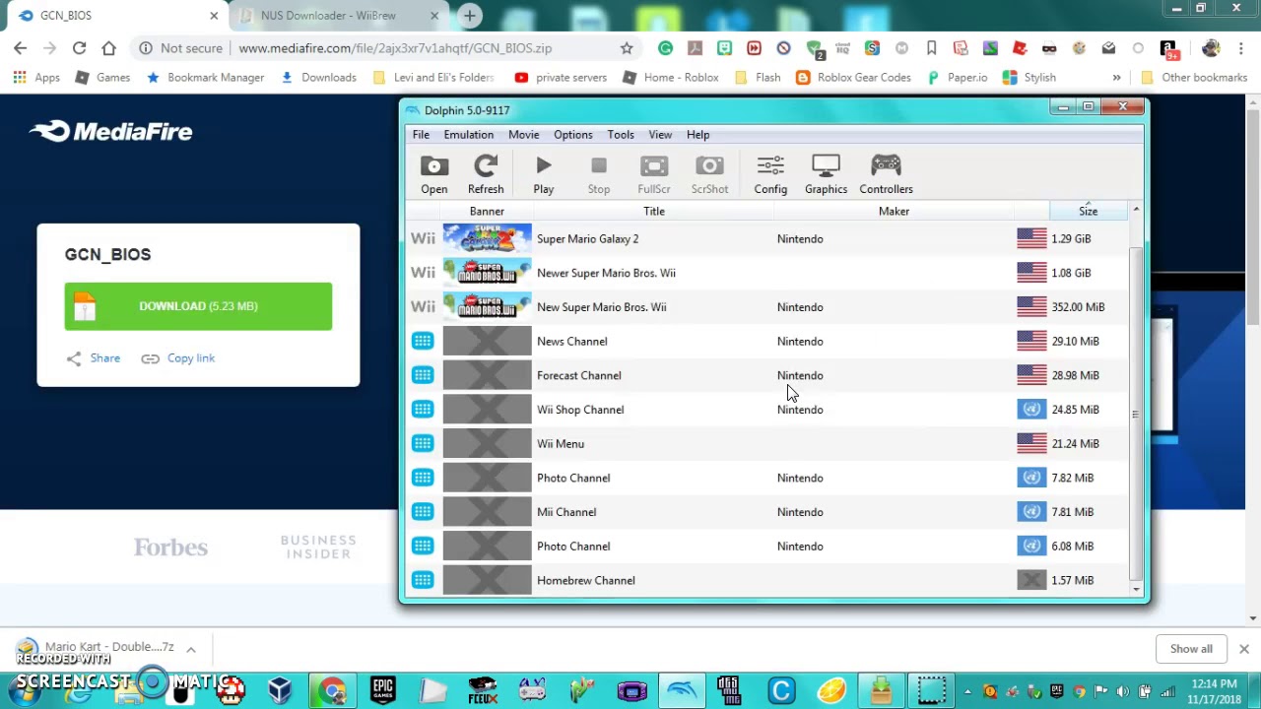Sort the game list by Size column
1261x709 pixels.
tap(1088, 211)
